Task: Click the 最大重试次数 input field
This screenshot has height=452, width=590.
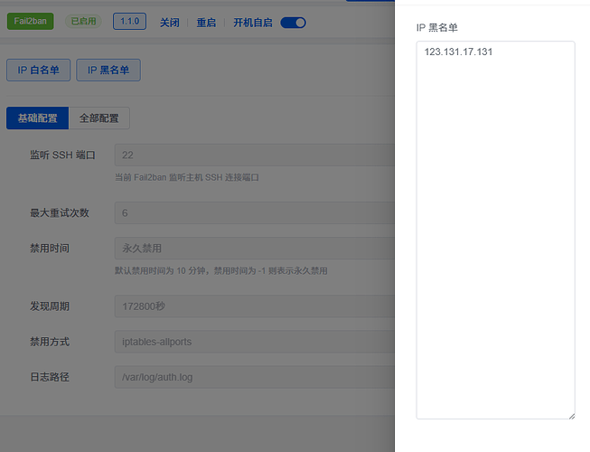Action: click(x=253, y=212)
